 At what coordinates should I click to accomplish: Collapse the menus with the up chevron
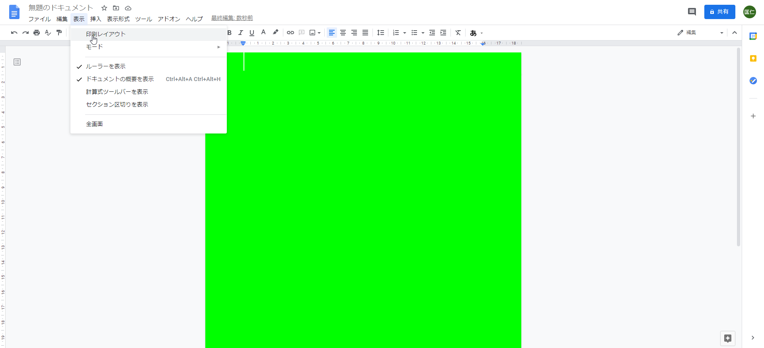(x=735, y=33)
